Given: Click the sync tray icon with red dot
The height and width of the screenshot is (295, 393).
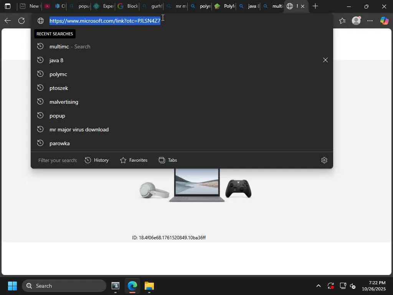Looking at the screenshot, I should click(x=330, y=286).
